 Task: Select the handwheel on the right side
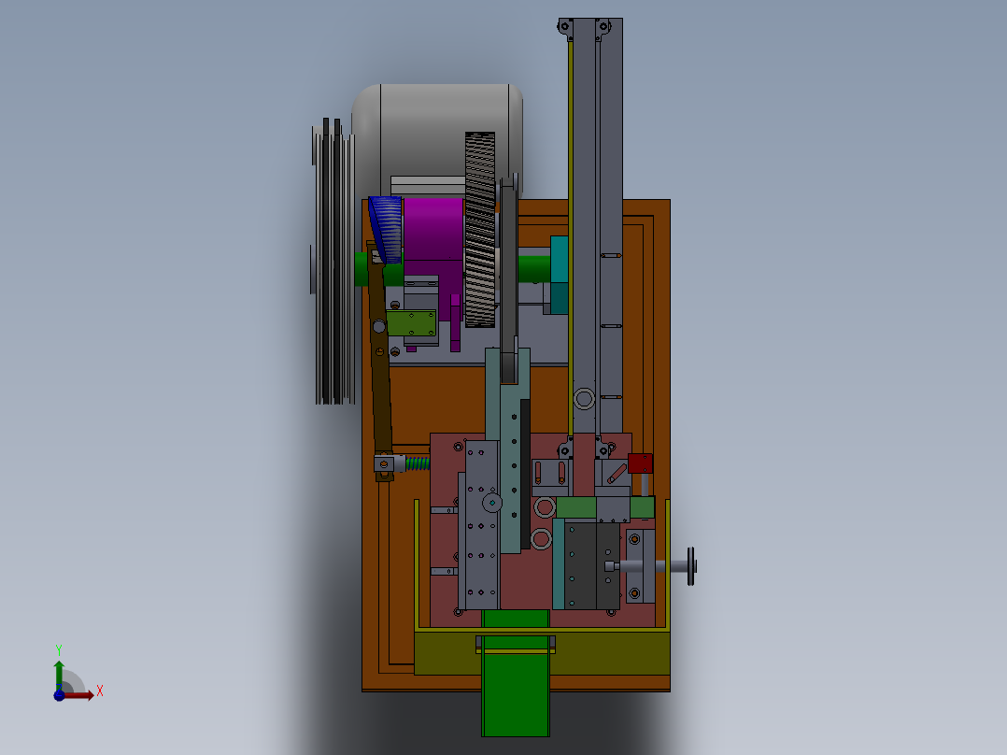coord(691,566)
